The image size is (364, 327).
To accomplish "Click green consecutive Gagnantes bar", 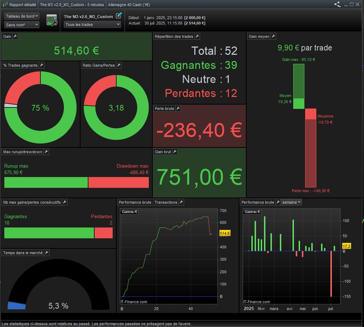I will pyautogui.click(x=49, y=233).
